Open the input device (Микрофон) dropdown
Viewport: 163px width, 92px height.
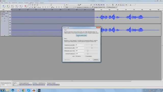pyautogui.click(x=100, y=7)
